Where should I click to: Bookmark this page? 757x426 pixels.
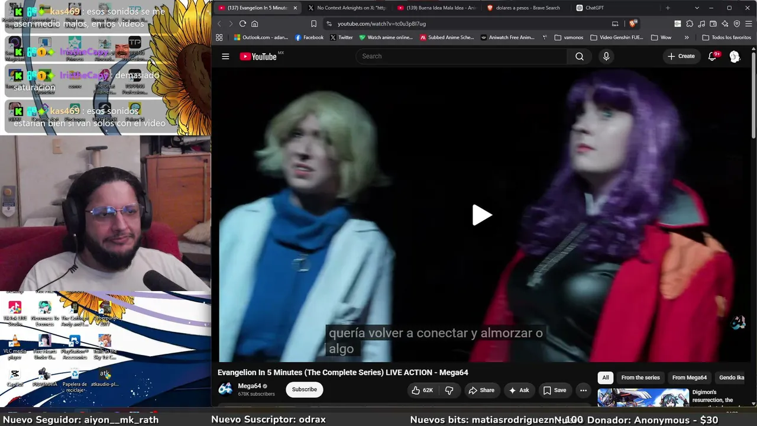tap(314, 24)
